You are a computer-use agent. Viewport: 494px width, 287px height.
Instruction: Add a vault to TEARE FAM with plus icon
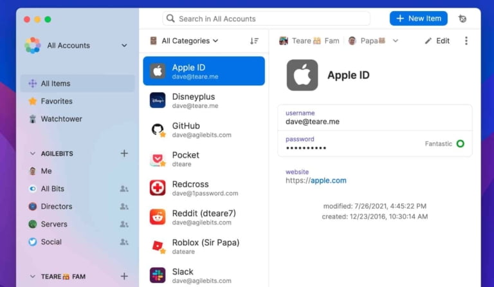(124, 276)
